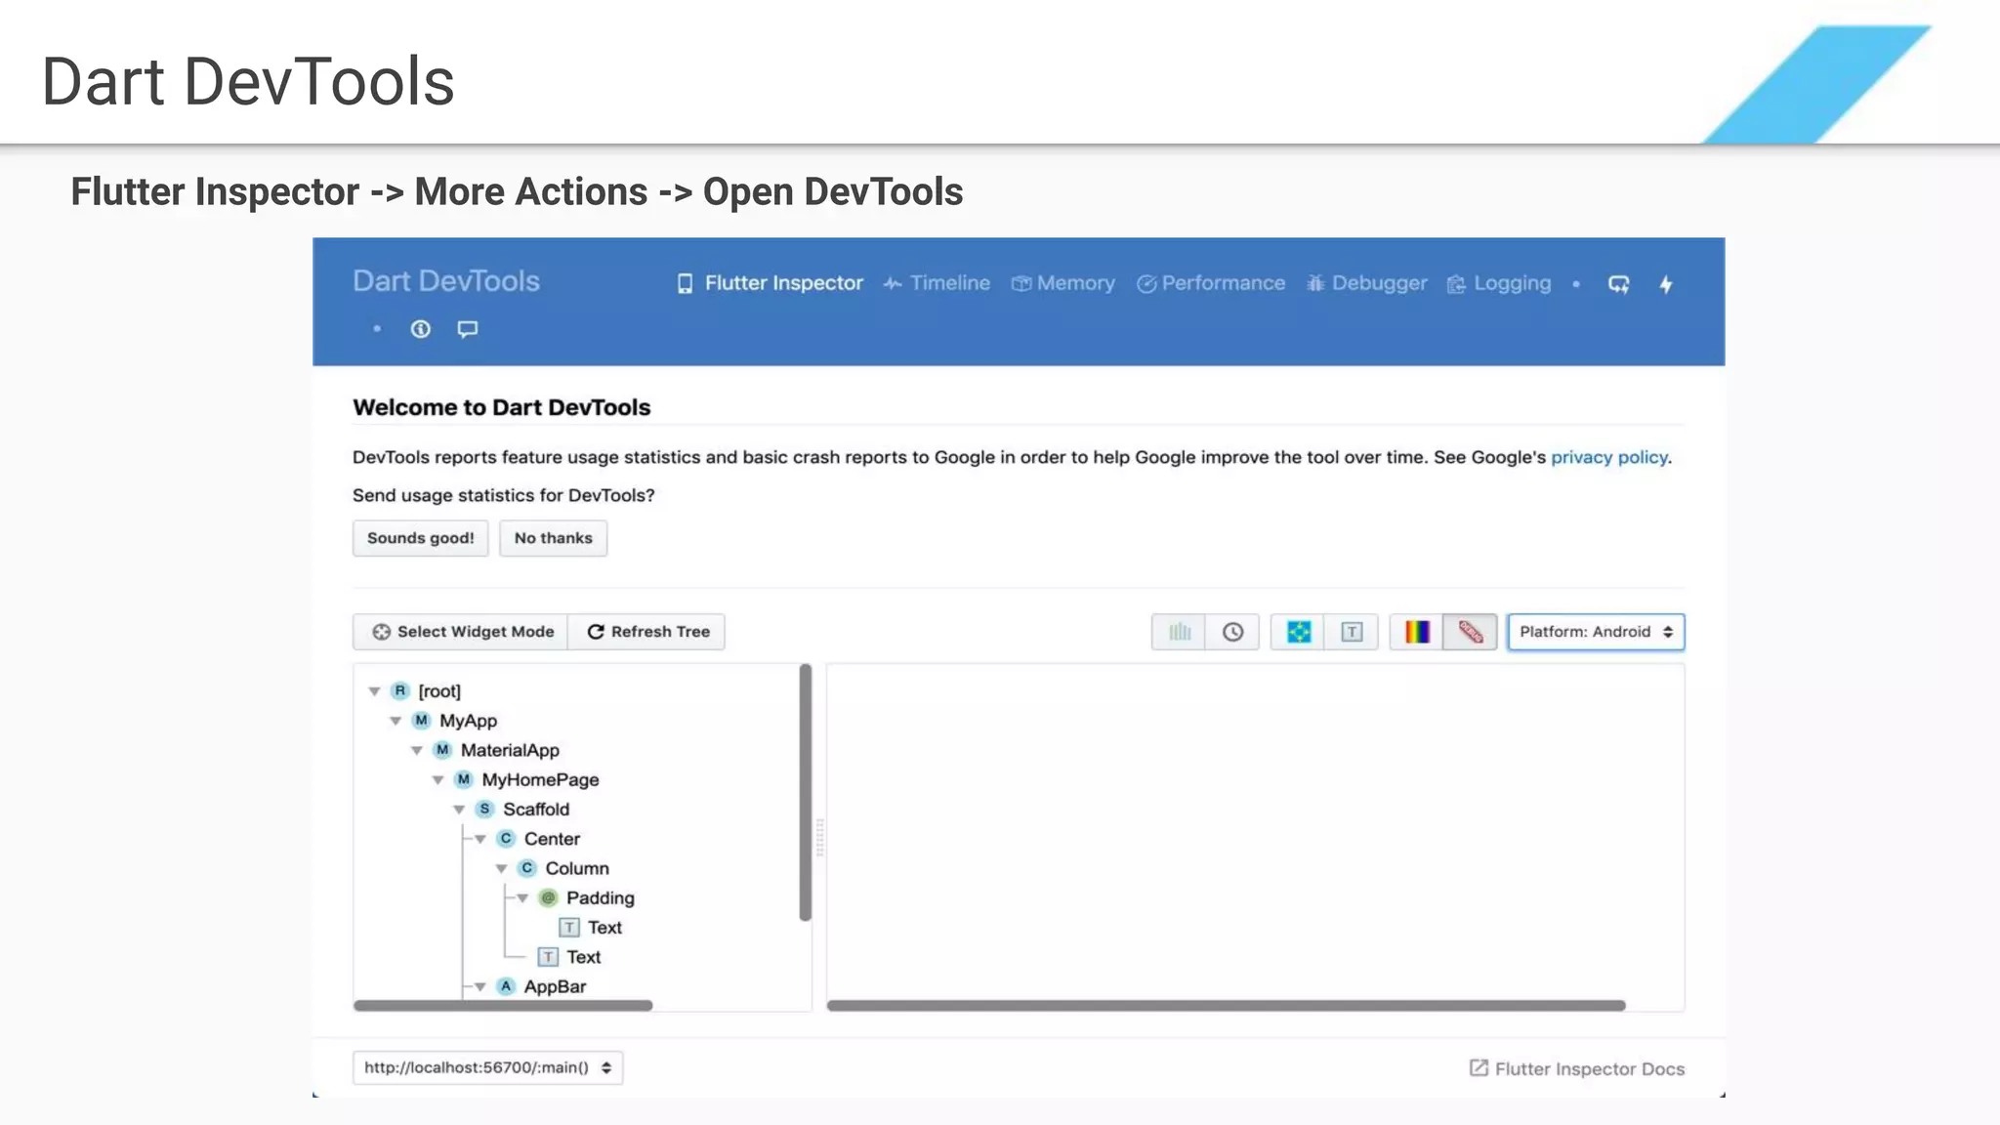Click the slow animations clock icon
The width and height of the screenshot is (2000, 1125).
tap(1232, 632)
